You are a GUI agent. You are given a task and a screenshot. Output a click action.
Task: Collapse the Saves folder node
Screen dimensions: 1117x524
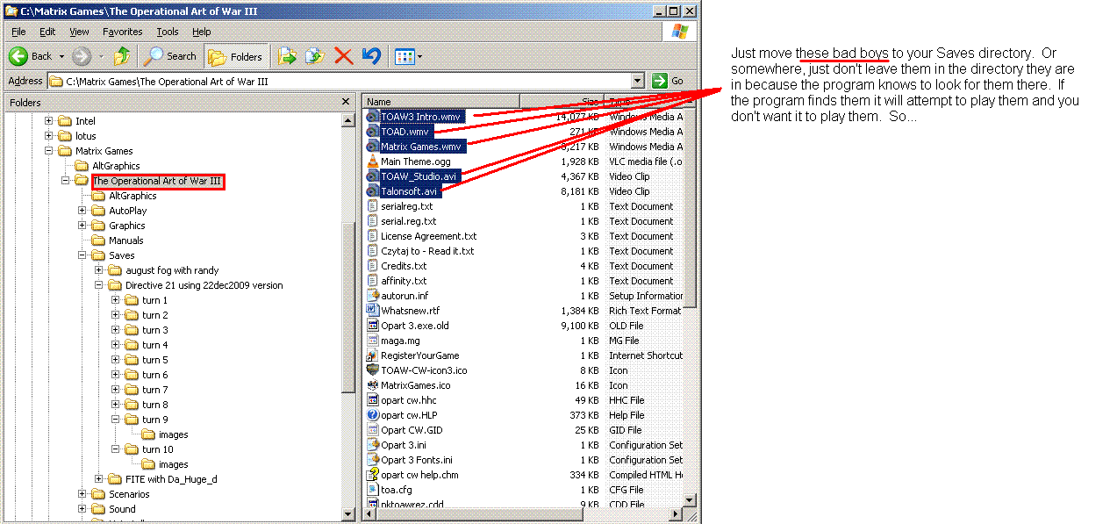coord(82,255)
